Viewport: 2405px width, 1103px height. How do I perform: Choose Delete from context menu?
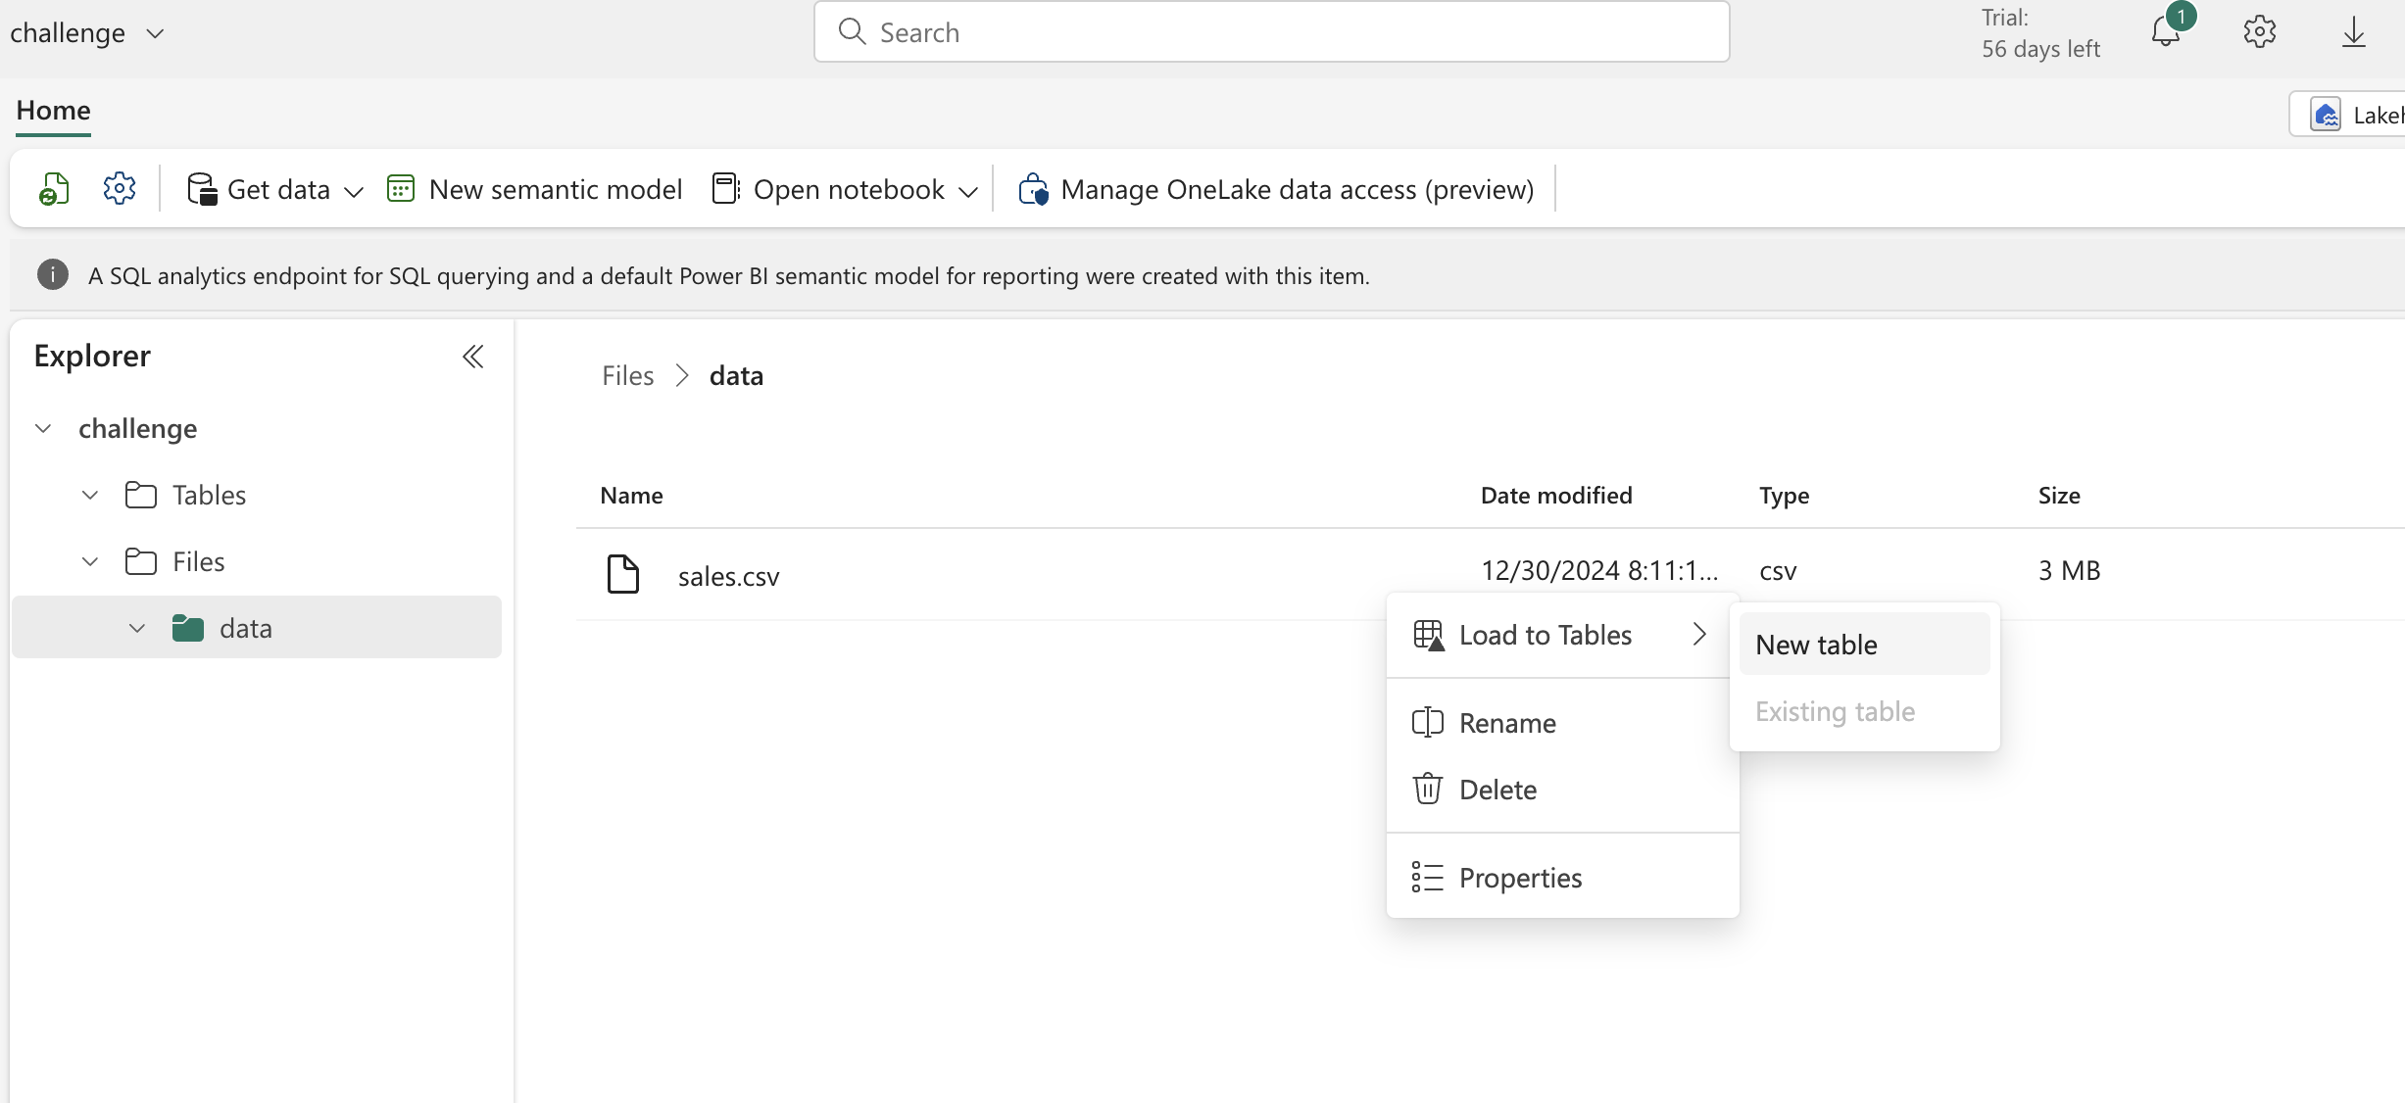tap(1562, 790)
